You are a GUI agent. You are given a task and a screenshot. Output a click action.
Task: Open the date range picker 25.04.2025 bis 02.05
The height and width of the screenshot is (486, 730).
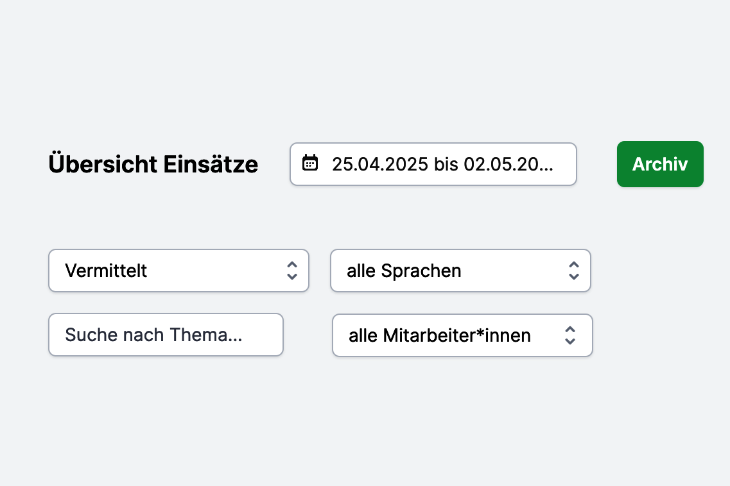(433, 164)
